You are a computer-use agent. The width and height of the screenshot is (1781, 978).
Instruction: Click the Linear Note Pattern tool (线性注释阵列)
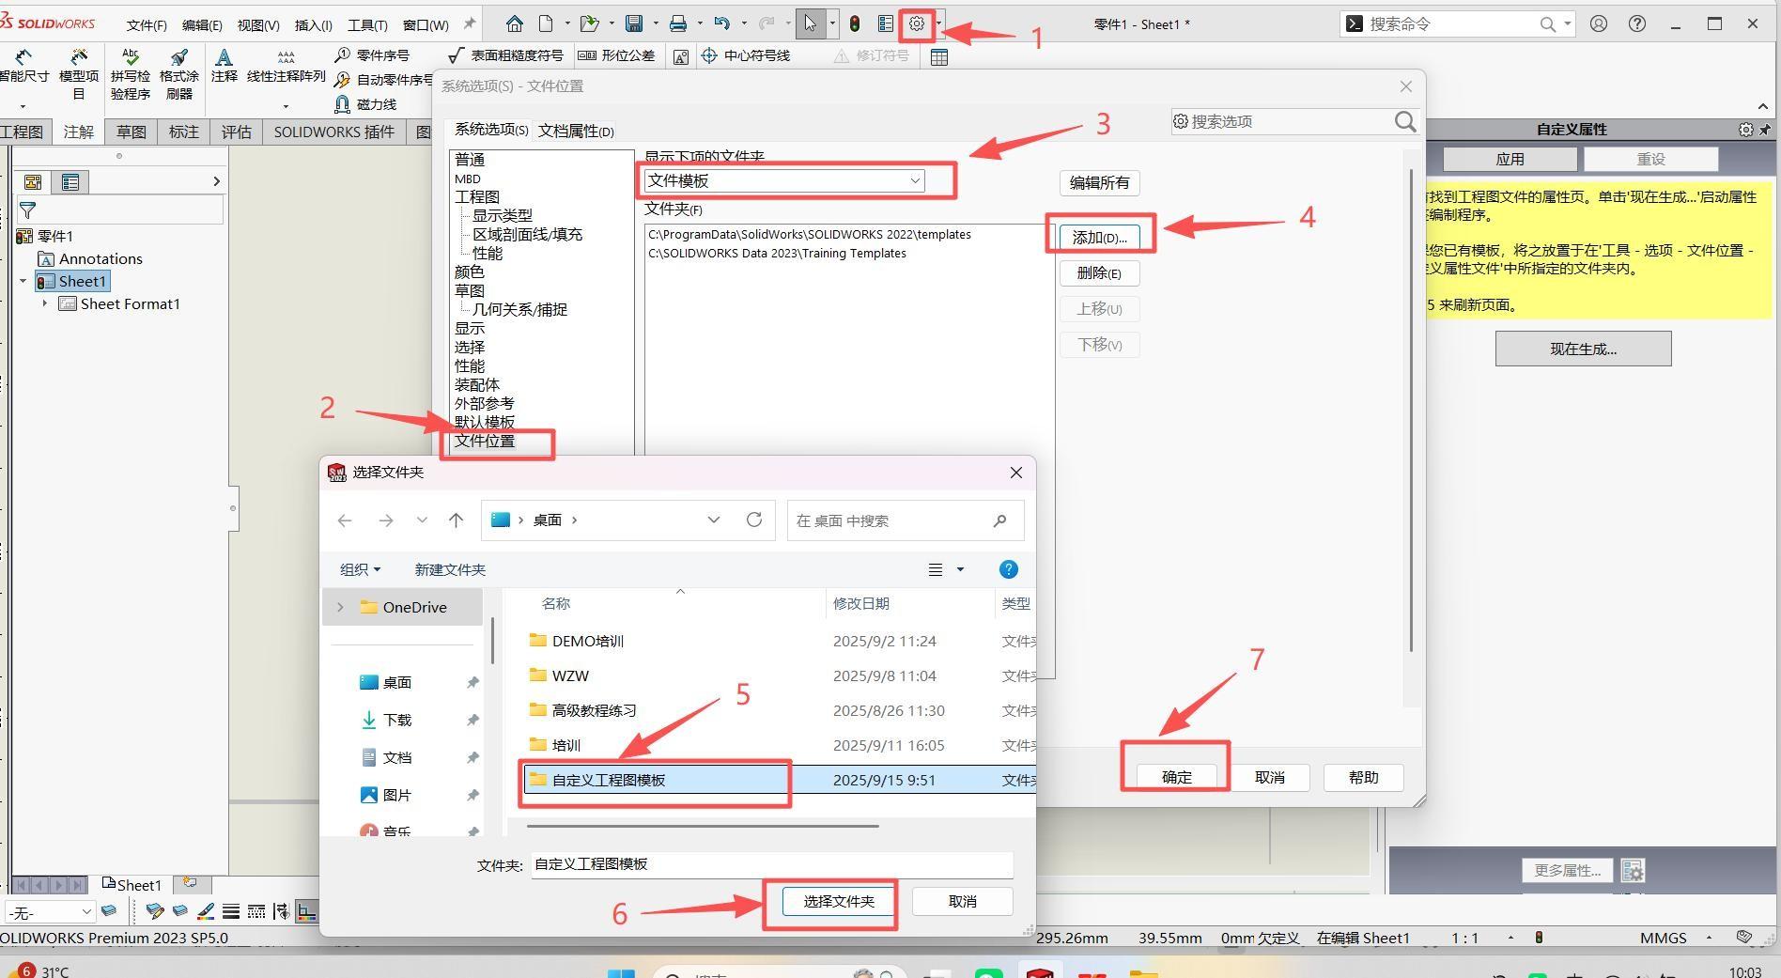click(x=287, y=67)
